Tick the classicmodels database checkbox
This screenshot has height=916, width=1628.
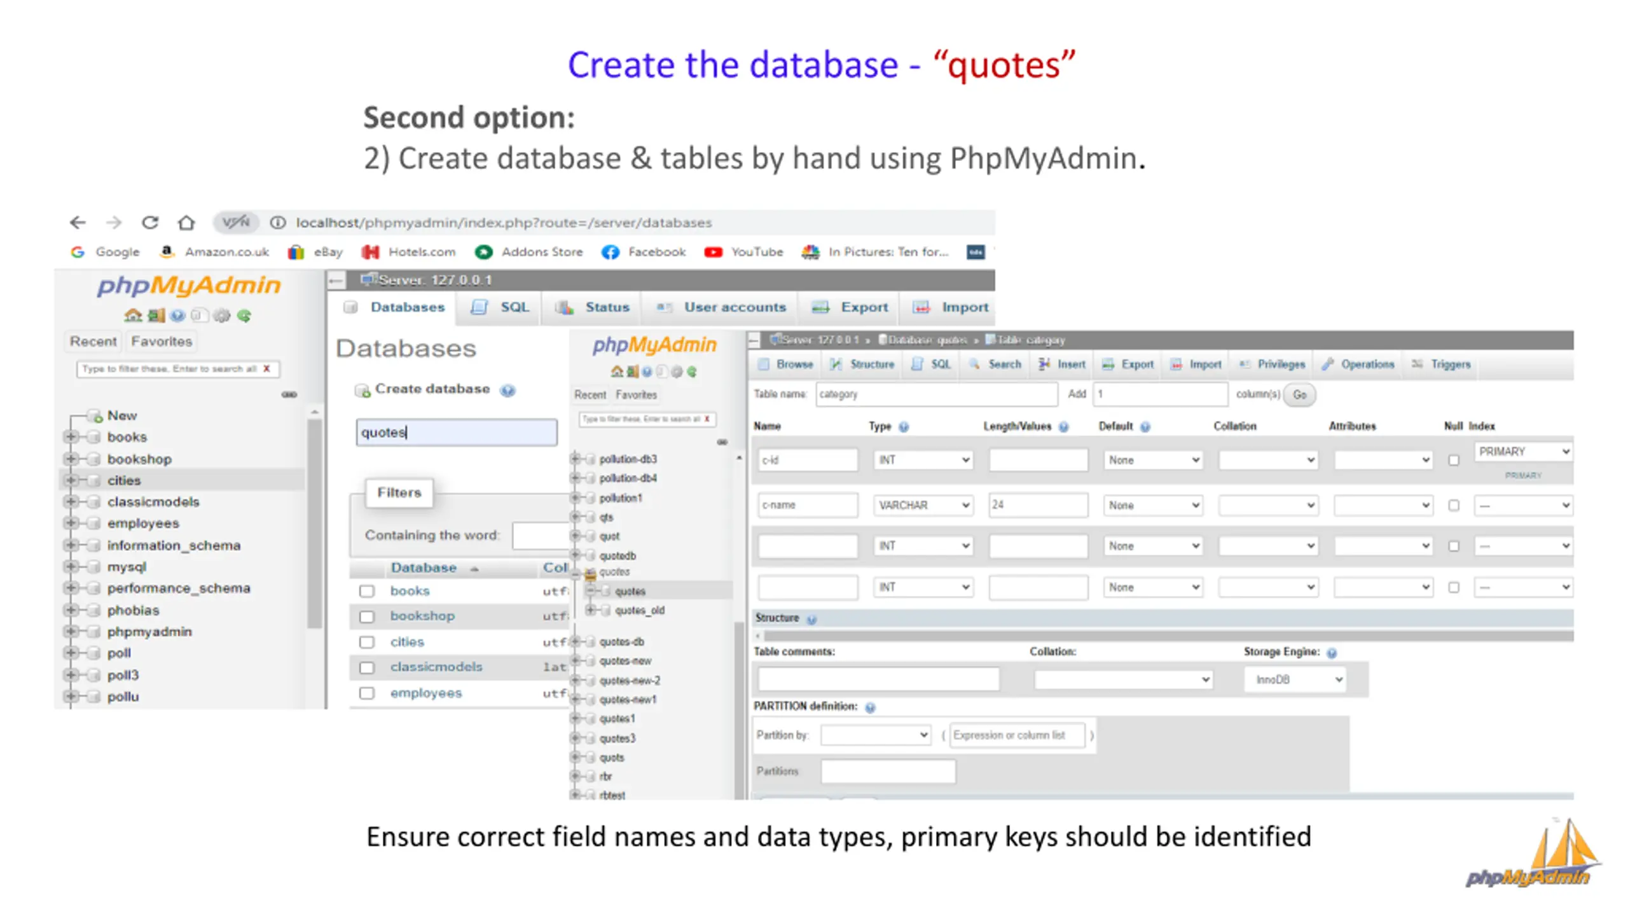(367, 667)
